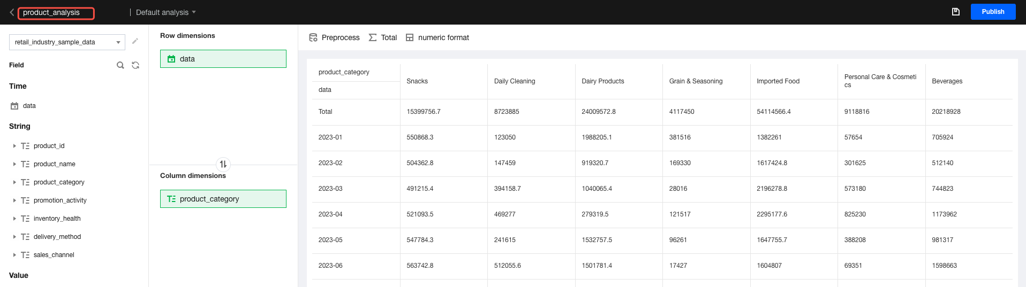Click cell value 54114566.4

[774, 112]
